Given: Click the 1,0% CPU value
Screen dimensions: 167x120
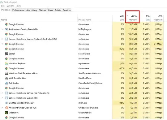Looking at the screenshot, I should coord(122,64).
